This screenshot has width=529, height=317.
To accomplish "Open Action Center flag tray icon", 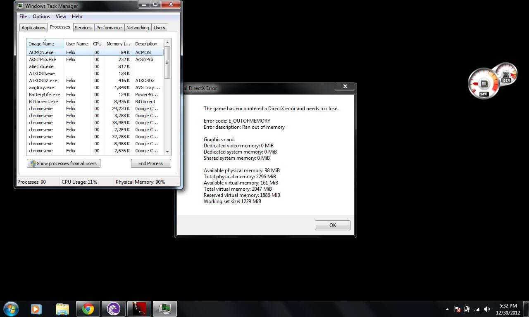I will (458, 309).
